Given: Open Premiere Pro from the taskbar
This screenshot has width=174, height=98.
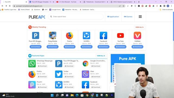Looking at the screenshot, I should tap(112, 95).
